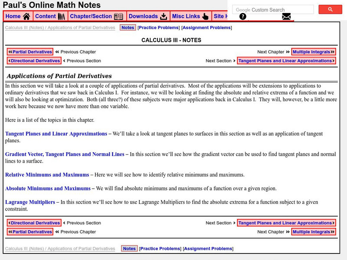Click the Applications of Partial Derivatives heading
This screenshot has width=347, height=260.
pos(59,76)
